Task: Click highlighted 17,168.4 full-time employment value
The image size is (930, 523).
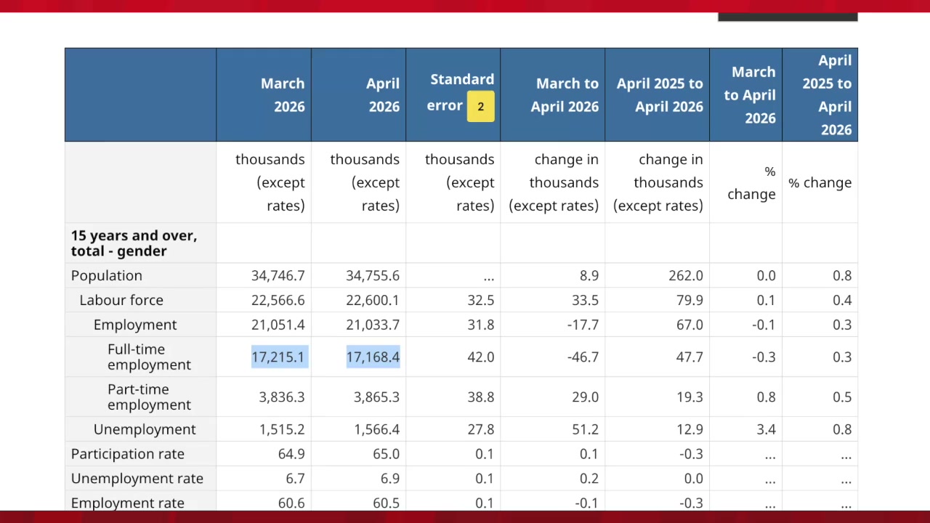Action: click(x=373, y=357)
